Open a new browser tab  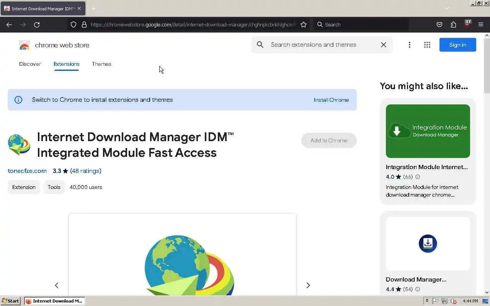(x=93, y=8)
